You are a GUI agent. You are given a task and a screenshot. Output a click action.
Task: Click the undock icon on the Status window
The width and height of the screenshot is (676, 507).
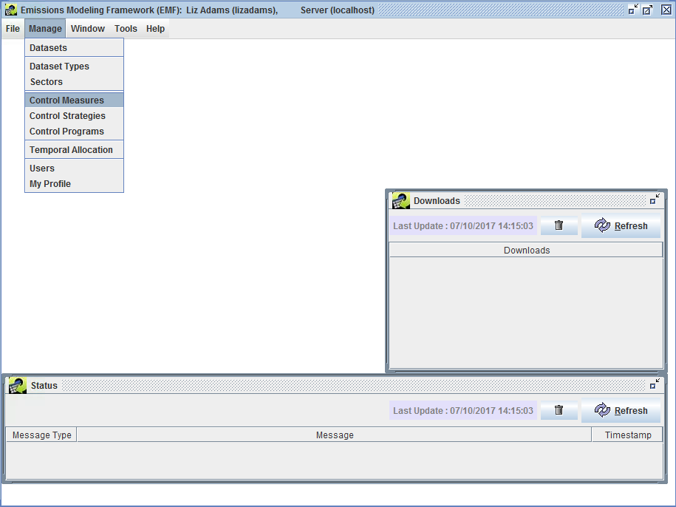(655, 383)
